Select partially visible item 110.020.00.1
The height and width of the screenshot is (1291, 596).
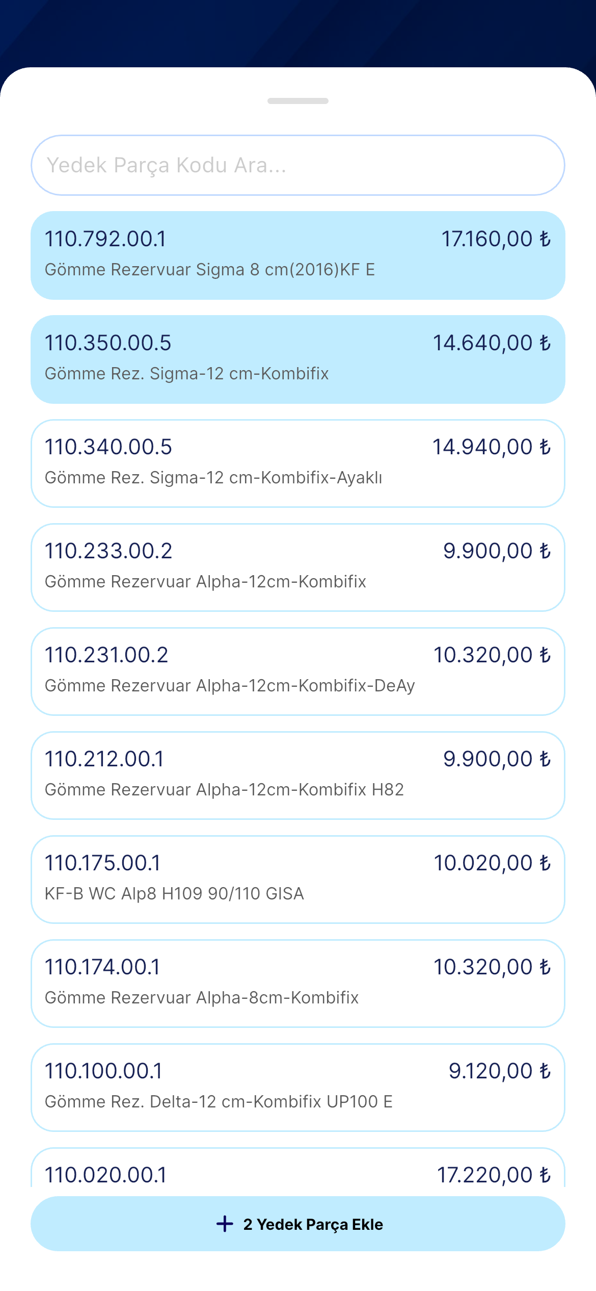pos(298,1168)
